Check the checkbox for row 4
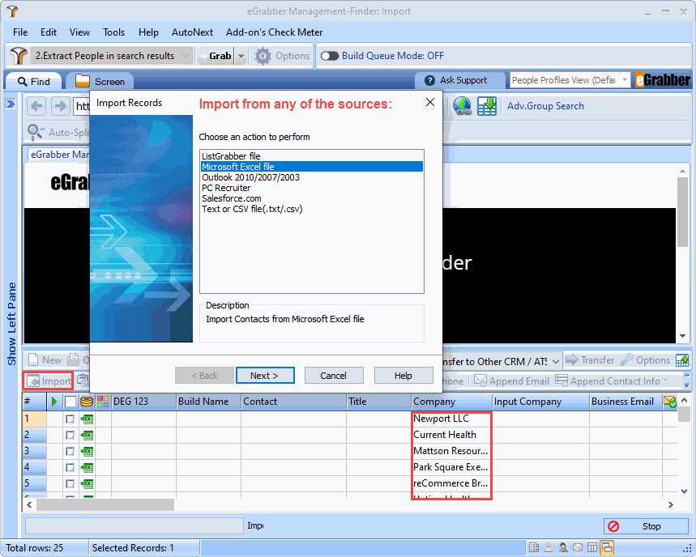Viewport: 696px width, 557px height. (70, 467)
